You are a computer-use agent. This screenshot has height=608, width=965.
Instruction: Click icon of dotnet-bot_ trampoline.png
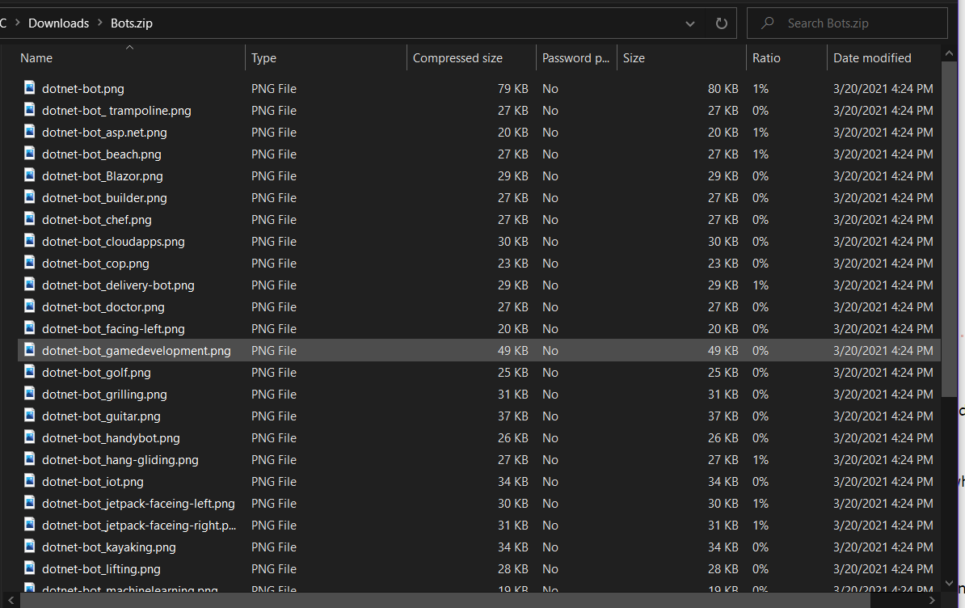click(x=30, y=109)
